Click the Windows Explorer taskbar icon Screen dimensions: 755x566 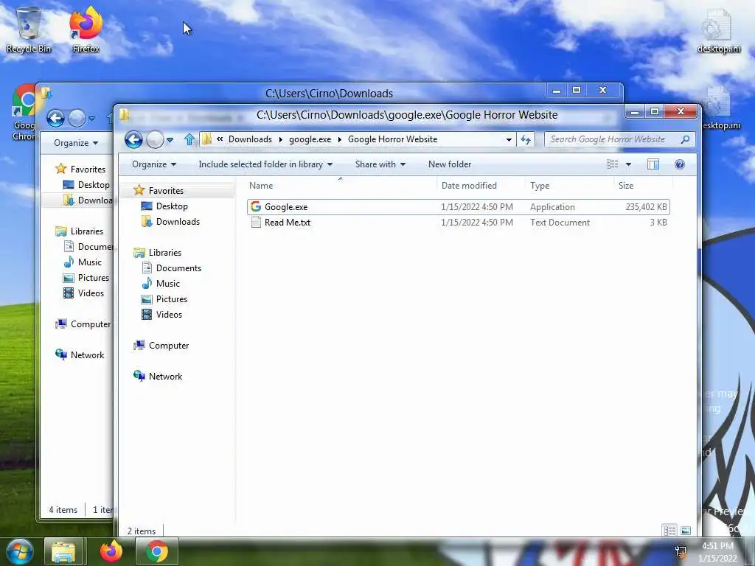63,552
